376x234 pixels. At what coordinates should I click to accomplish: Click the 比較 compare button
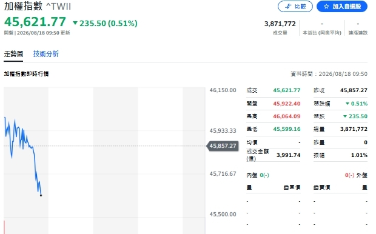(295, 7)
